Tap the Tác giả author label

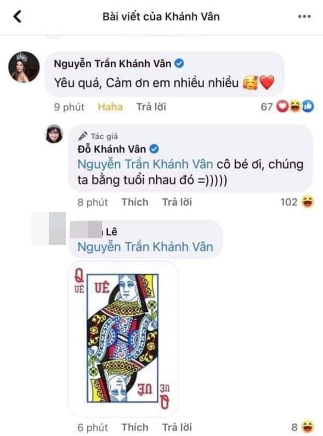click(98, 136)
